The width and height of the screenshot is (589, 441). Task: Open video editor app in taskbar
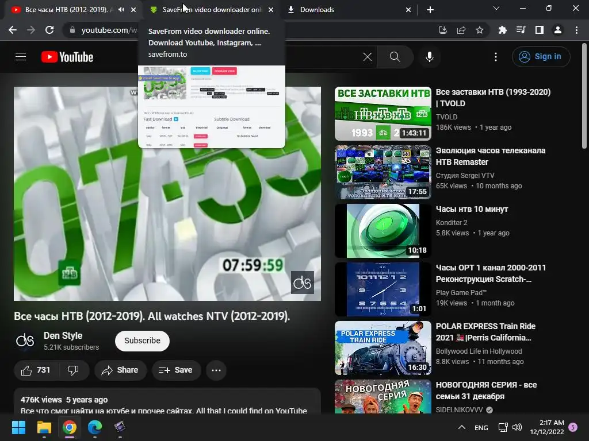tap(120, 427)
